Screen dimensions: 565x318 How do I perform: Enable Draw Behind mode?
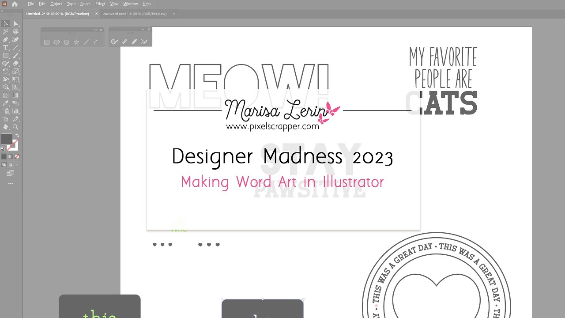(10, 165)
